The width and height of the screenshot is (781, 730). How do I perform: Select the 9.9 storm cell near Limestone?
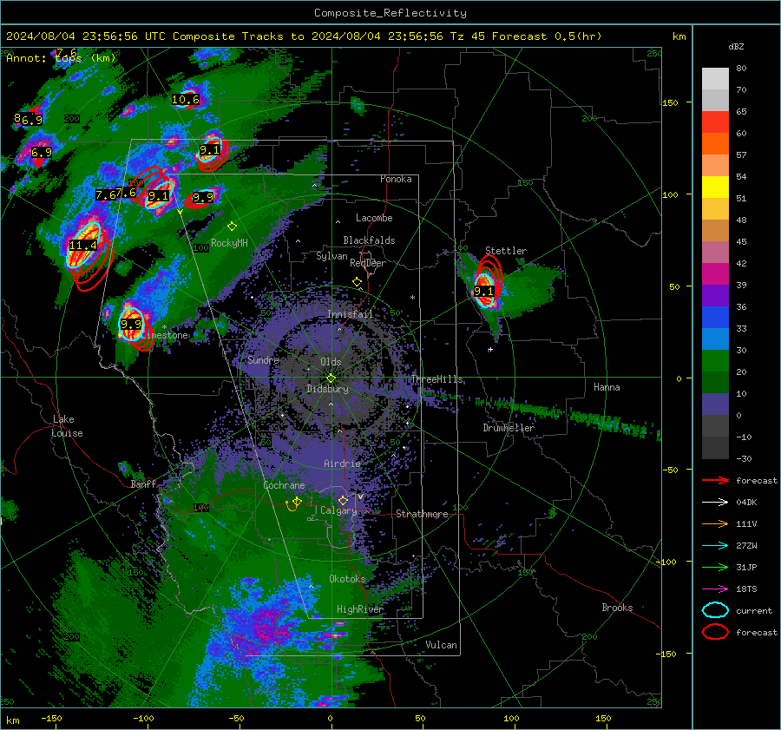[x=131, y=325]
